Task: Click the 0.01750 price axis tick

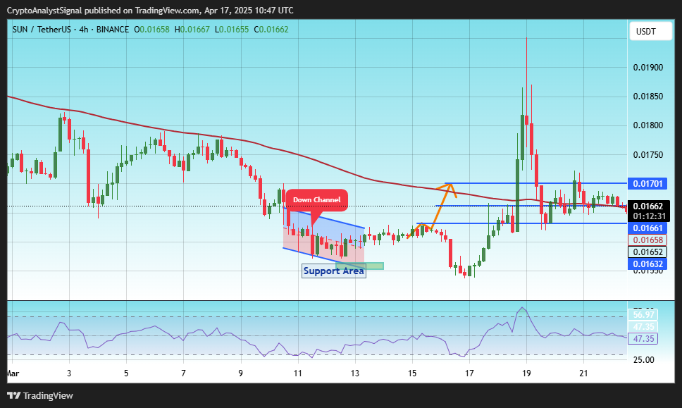Action: coord(648,155)
